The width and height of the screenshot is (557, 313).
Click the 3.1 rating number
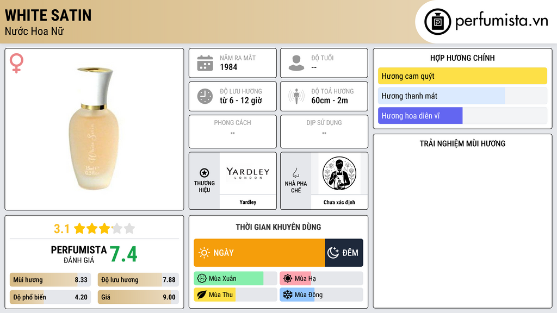[x=62, y=229]
